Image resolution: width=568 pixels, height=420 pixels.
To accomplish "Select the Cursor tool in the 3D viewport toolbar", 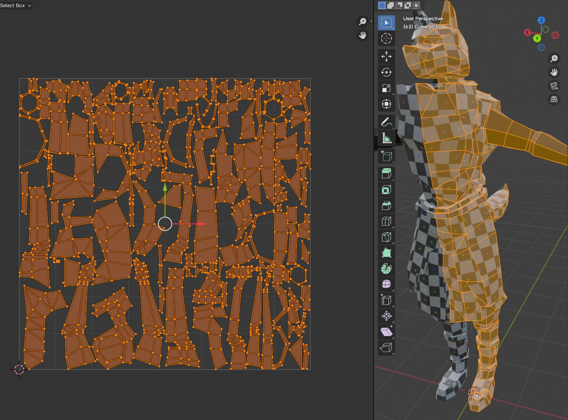I will coord(386,38).
